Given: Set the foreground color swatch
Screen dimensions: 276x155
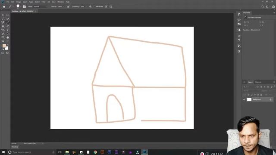Looking at the screenshot, I should (4, 46).
